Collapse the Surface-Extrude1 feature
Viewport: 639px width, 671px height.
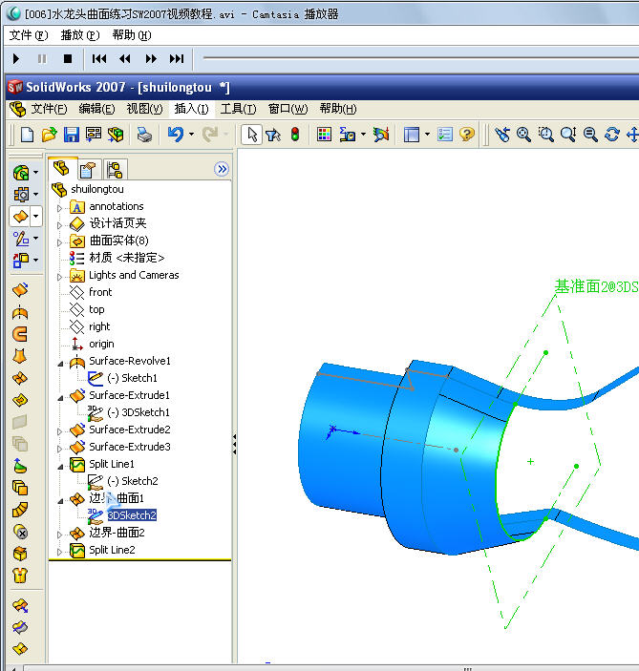[60, 398]
